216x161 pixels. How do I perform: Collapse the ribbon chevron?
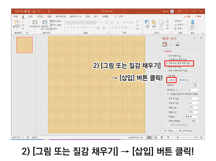[203, 33]
